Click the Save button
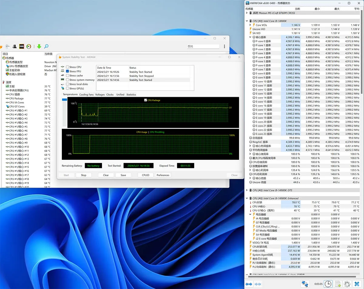 (x=123, y=175)
